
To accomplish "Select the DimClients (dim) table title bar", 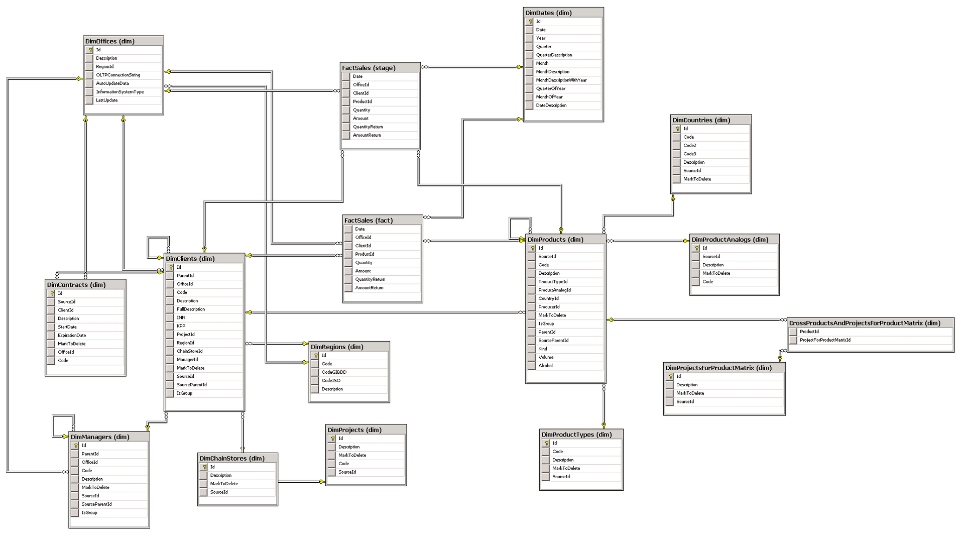I will tap(204, 259).
